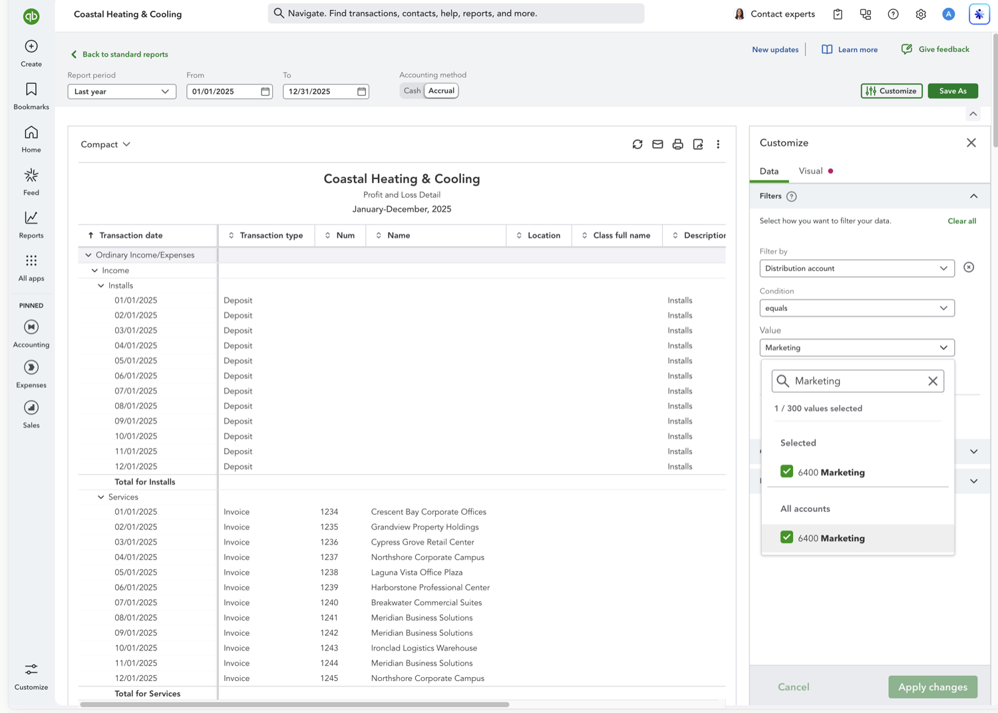
Task: Sort by Transaction type column
Action: 265,236
